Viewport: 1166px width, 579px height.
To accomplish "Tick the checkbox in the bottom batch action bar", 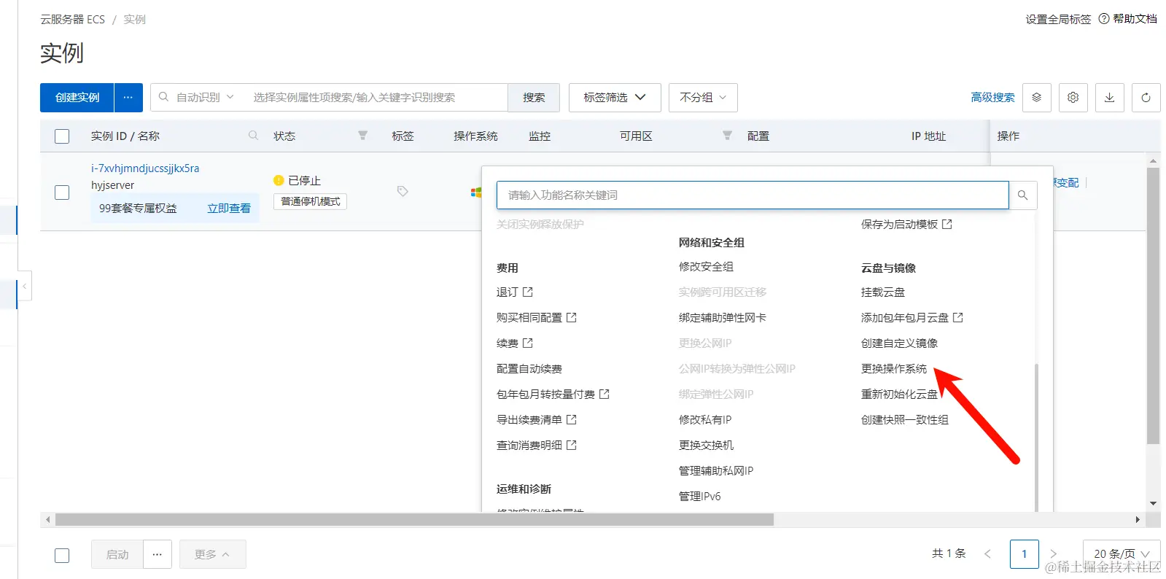I will [x=62, y=556].
